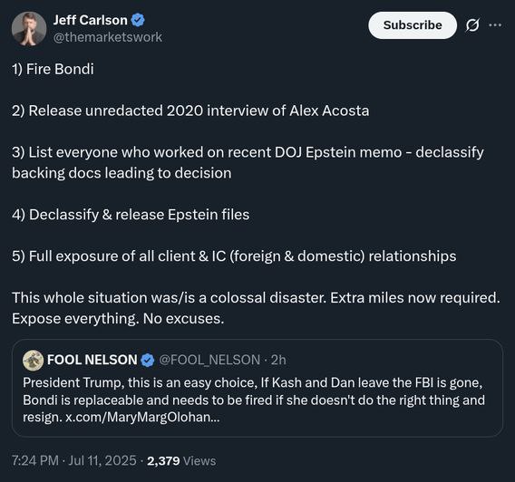The width and height of the screenshot is (515, 482).
Task: Click the @FOOL_NELSON handle
Action: (x=209, y=360)
